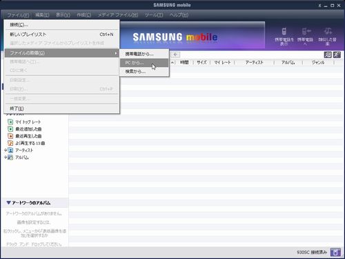This screenshot has width=345, height=259.
Task: Maximize the SAMSUNG mobile window
Action: pos(332,6)
